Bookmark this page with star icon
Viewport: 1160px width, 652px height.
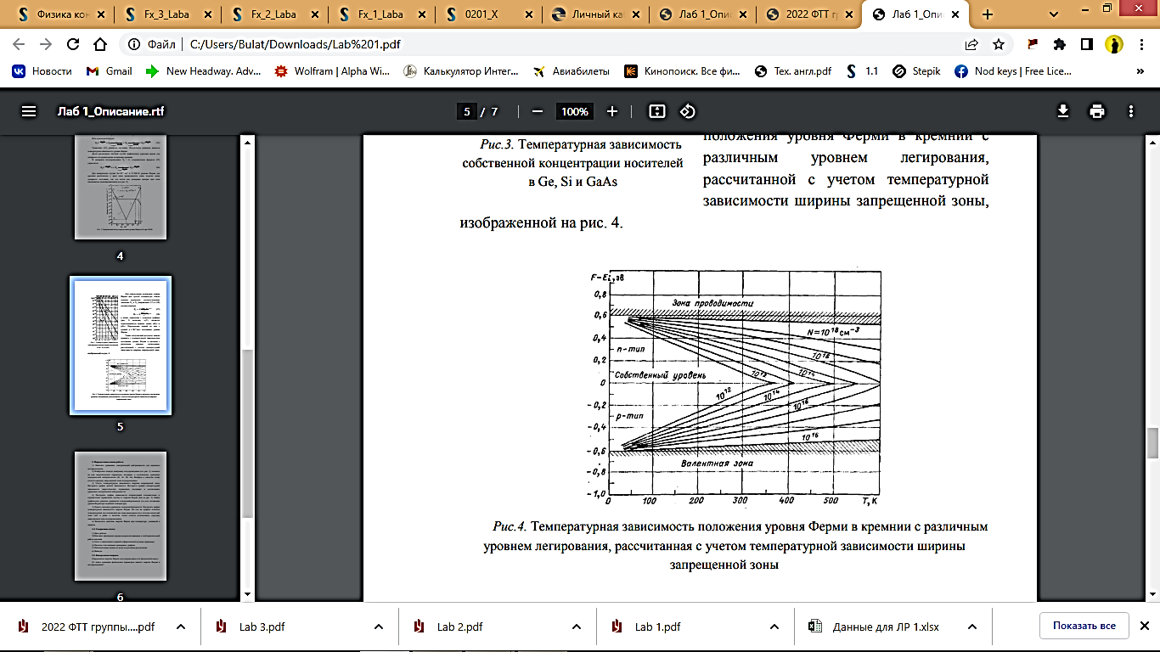coord(999,44)
